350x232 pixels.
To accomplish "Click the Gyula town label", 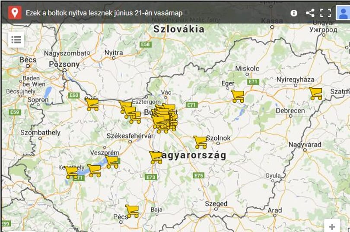I will (x=273, y=176).
